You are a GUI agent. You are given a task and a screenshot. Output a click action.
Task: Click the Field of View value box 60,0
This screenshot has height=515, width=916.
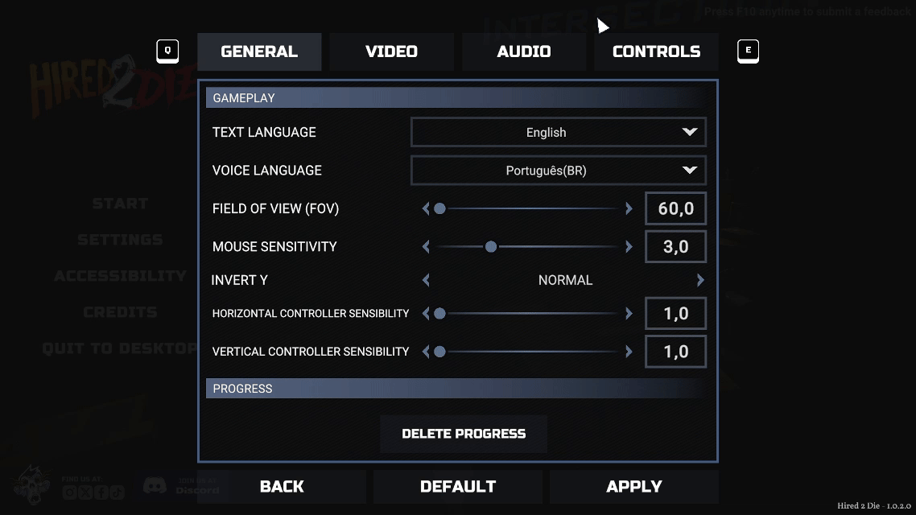[x=676, y=208]
